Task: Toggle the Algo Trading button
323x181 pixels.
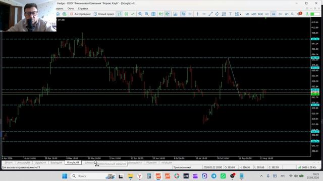Action: coord(81,14)
